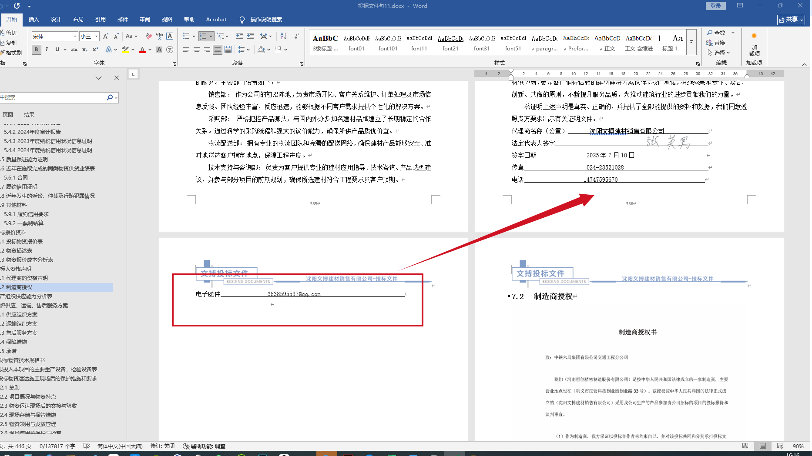Toggle subscript formatting
The image size is (812, 456).
tap(85, 50)
